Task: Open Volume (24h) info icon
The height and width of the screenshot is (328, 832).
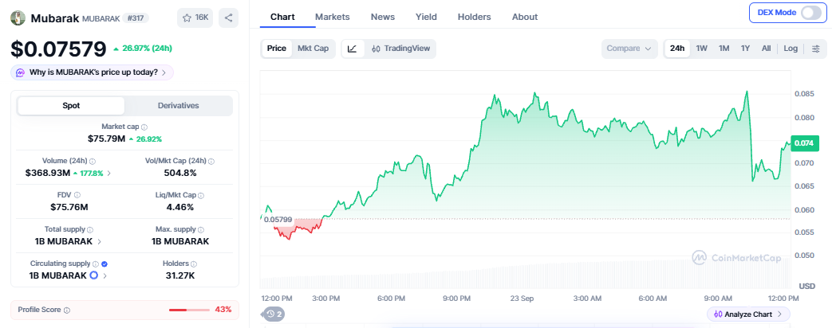Action: pyautogui.click(x=93, y=161)
